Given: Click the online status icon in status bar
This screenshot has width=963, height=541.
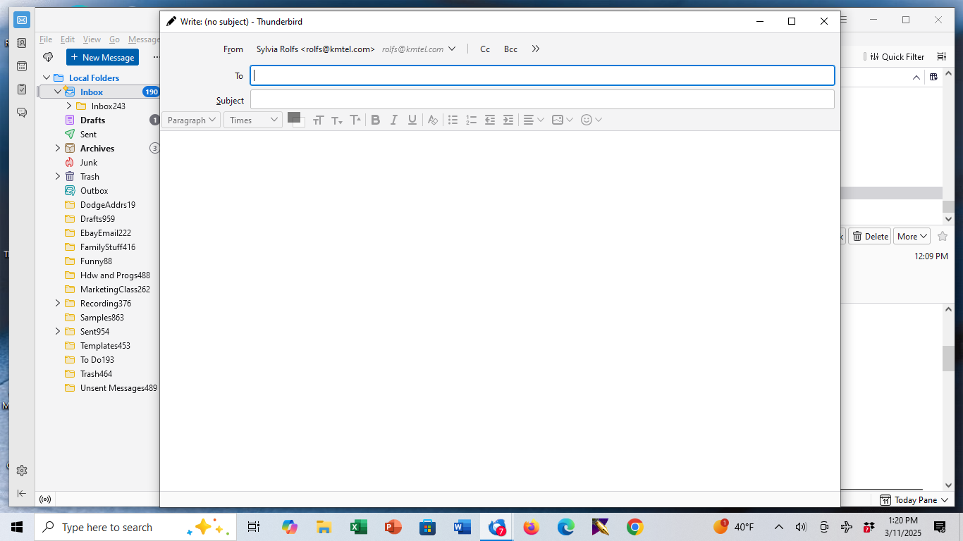Looking at the screenshot, I should [45, 499].
